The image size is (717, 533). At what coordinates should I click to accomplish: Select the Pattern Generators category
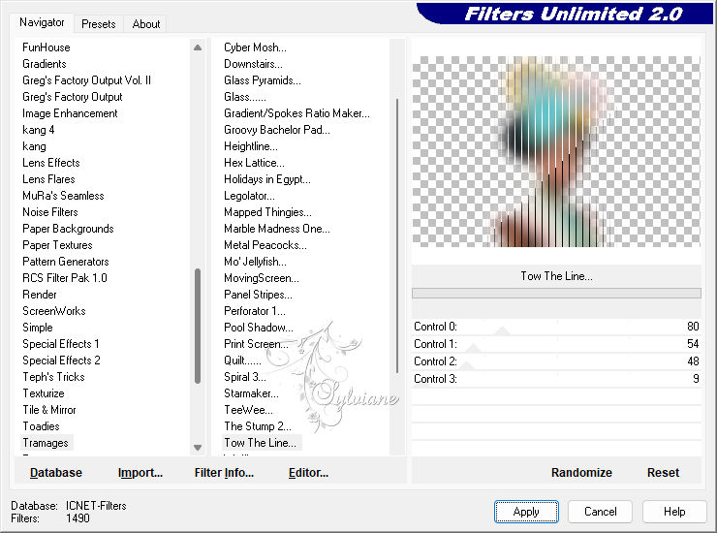[x=65, y=262]
